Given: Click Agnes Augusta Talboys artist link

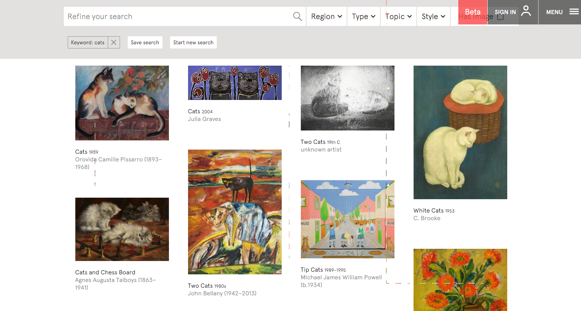Looking at the screenshot, I should click(x=115, y=284).
